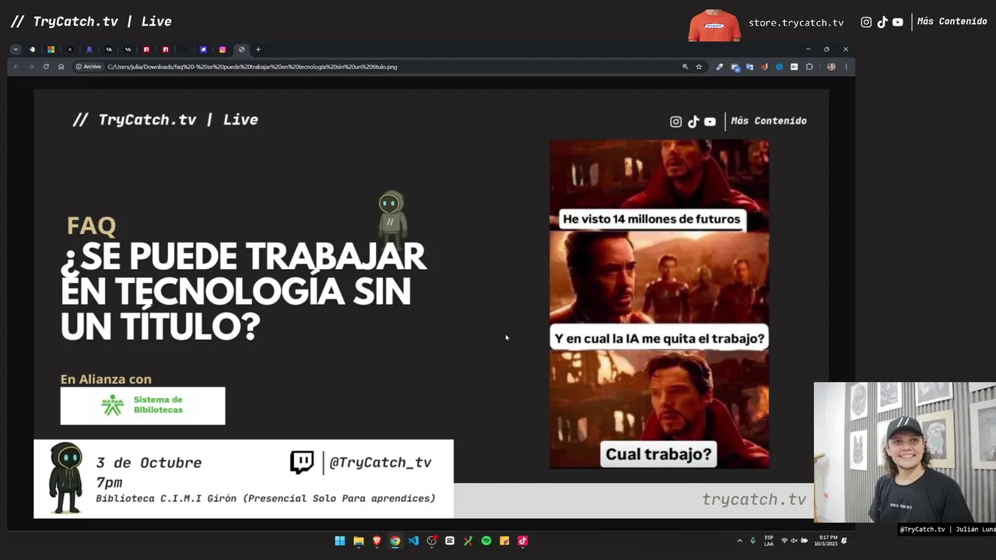Viewport: 996px width, 560px height.
Task: Click TikTok icon inside the slide image
Action: click(693, 121)
